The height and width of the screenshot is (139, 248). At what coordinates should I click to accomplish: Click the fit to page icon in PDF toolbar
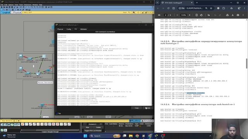point(196,15)
